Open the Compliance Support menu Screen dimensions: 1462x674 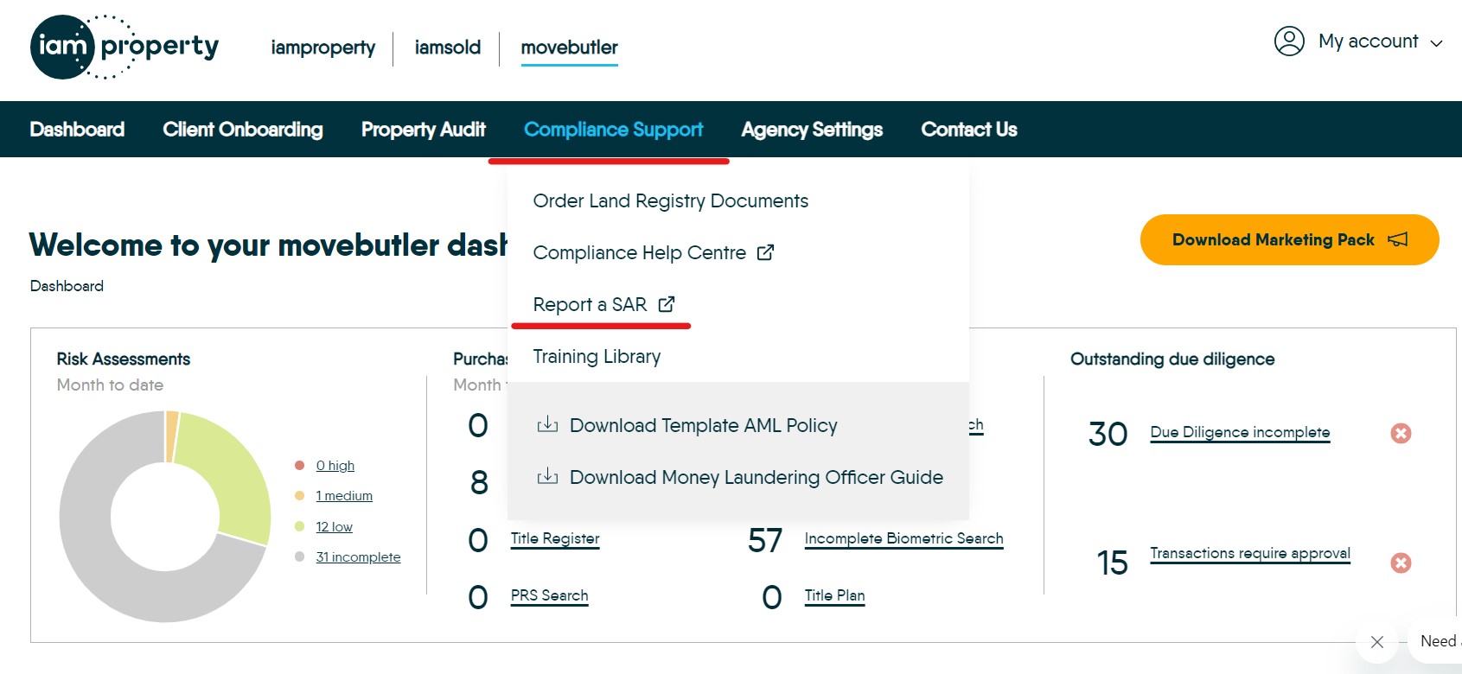pos(613,130)
